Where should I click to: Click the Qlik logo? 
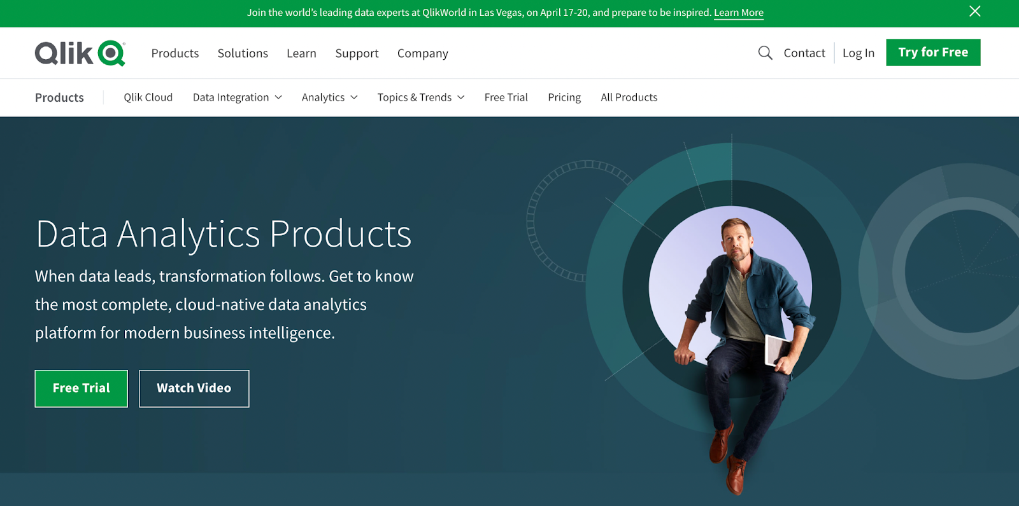tap(80, 53)
